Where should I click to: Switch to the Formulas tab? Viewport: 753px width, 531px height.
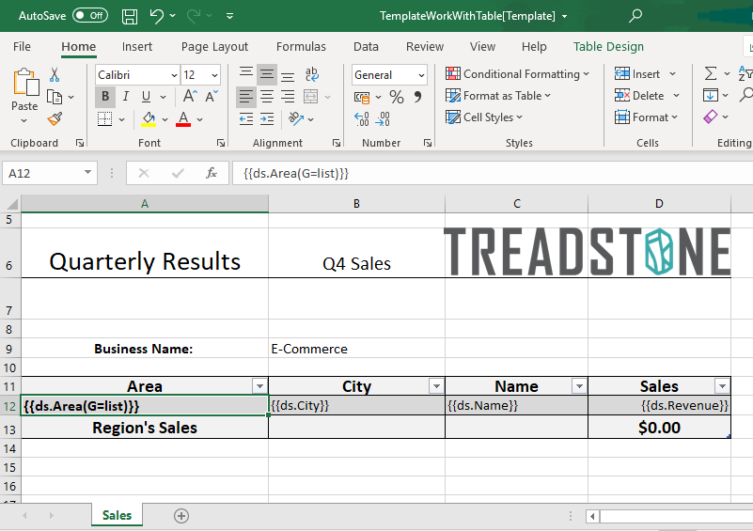301,47
